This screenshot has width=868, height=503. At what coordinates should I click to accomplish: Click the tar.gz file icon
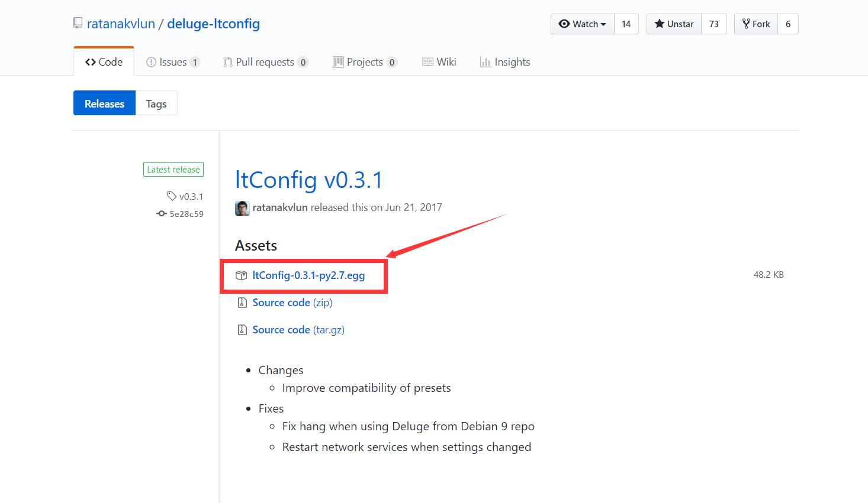point(242,330)
